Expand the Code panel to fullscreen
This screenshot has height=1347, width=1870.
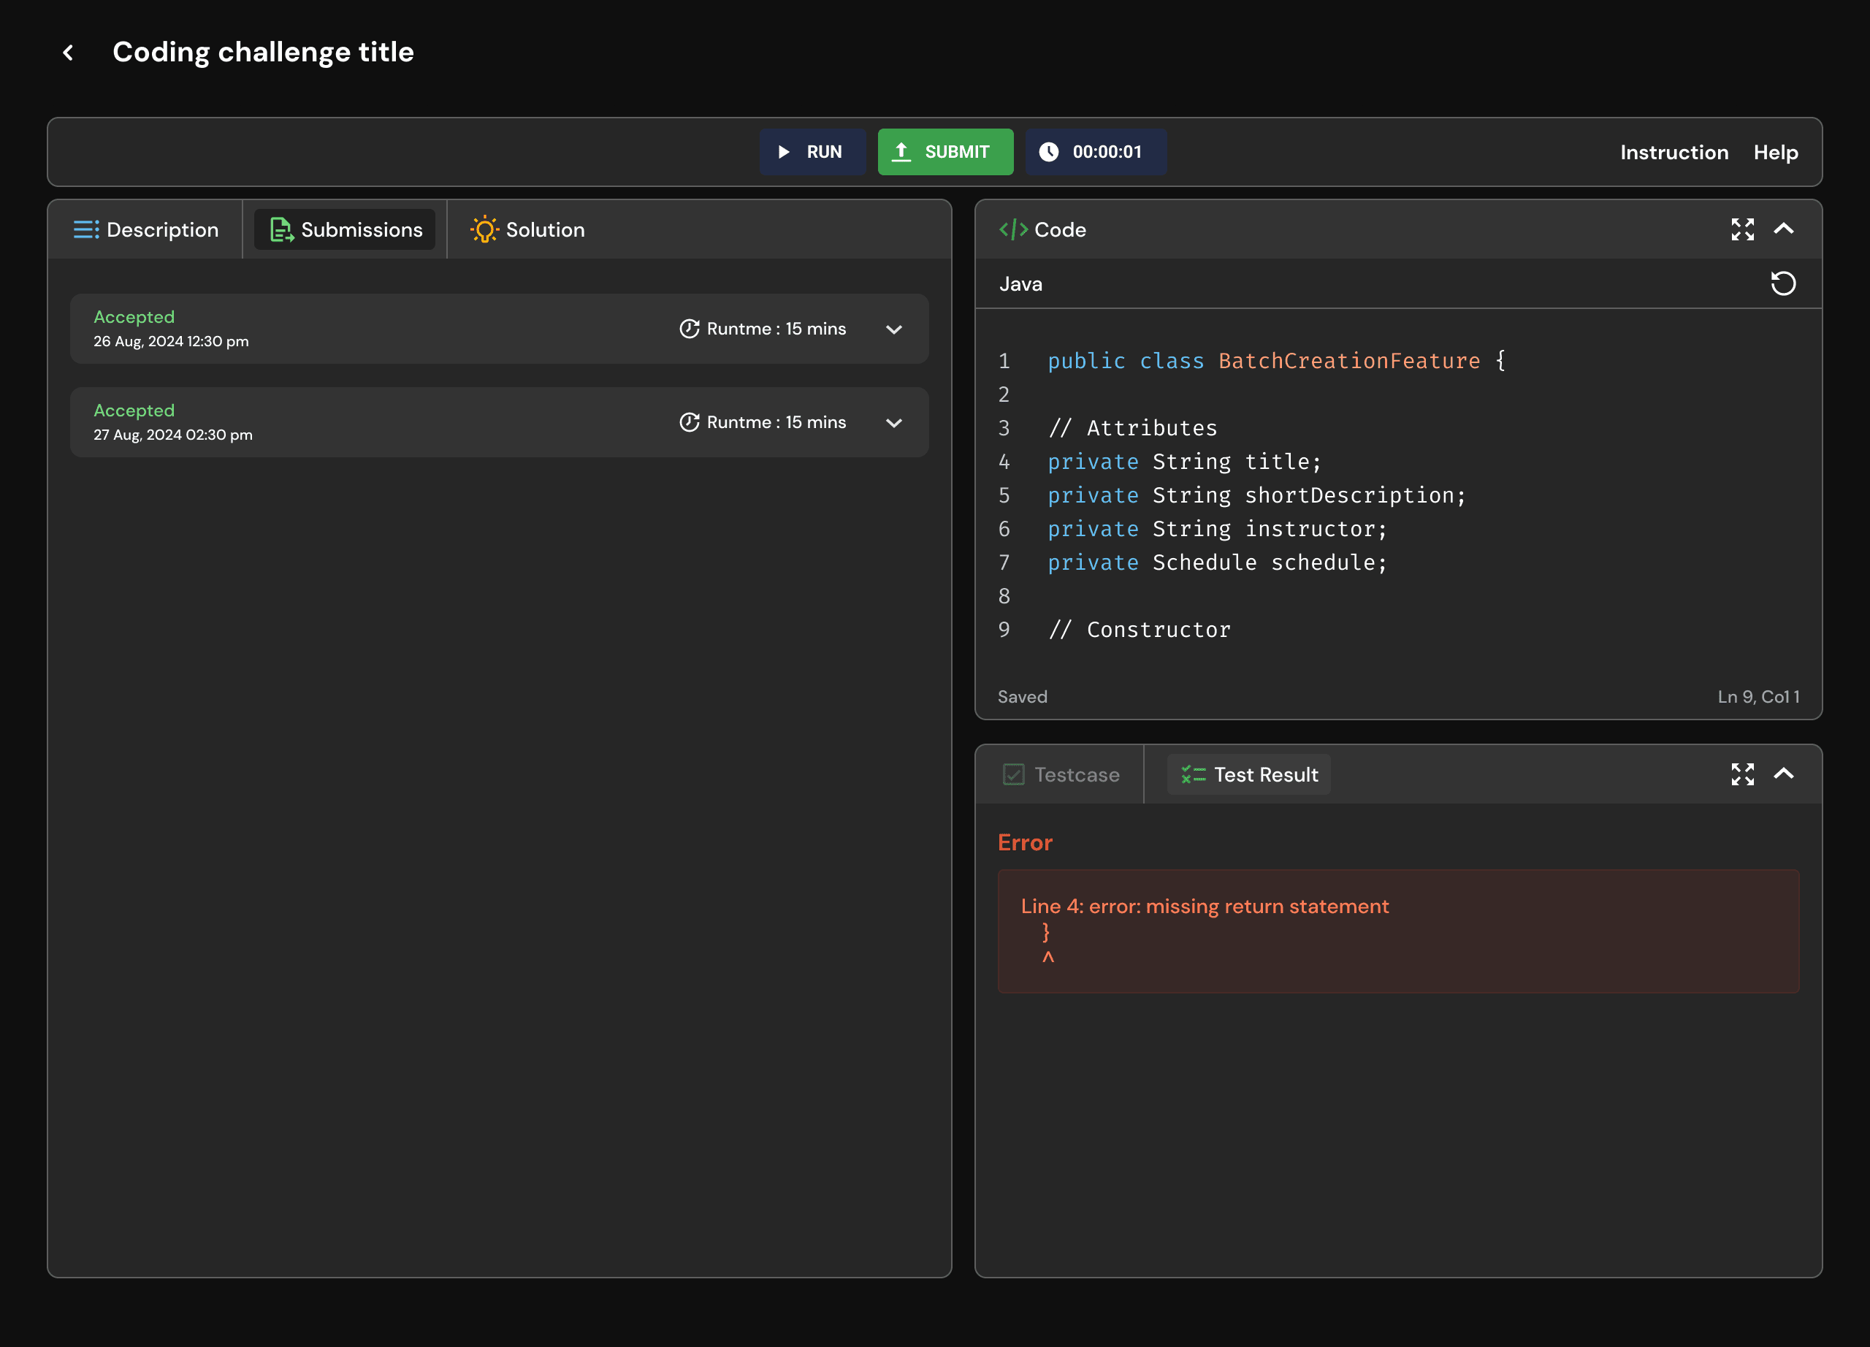coord(1742,229)
